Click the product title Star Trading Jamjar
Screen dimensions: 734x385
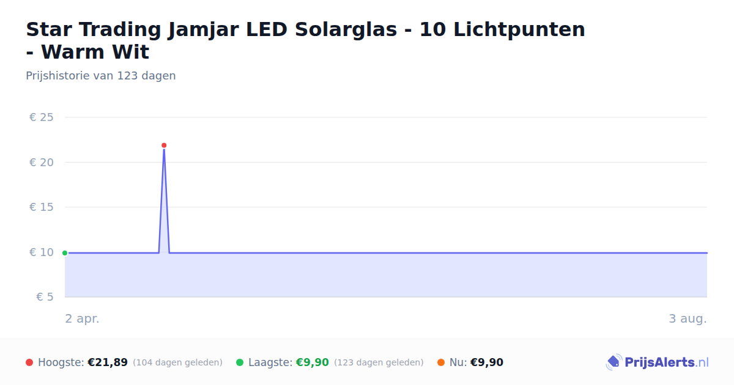click(x=305, y=40)
